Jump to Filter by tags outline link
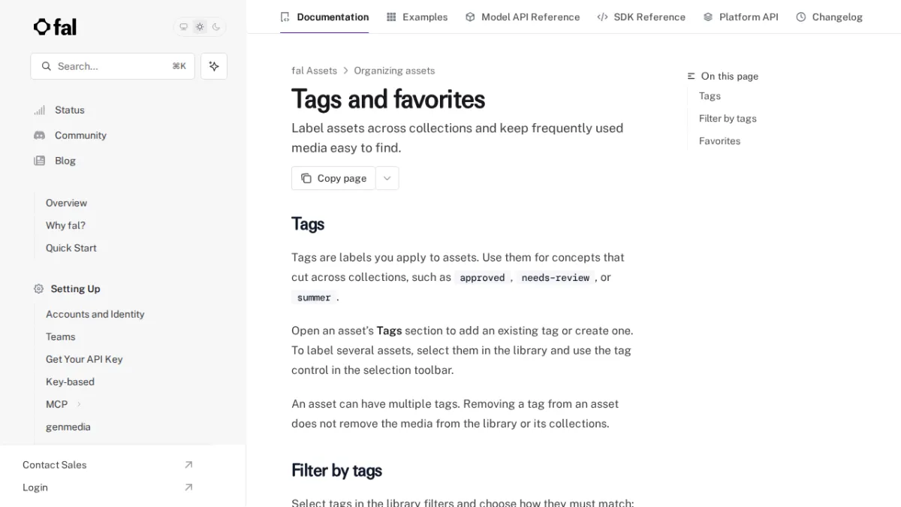This screenshot has width=901, height=507. [728, 119]
